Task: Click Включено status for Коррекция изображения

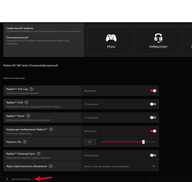Action: [91, 131]
